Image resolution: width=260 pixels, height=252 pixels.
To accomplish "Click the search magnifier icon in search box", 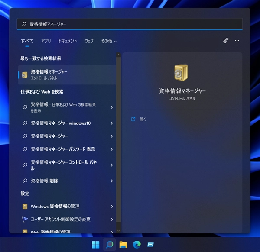I will pyautogui.click(x=24, y=24).
